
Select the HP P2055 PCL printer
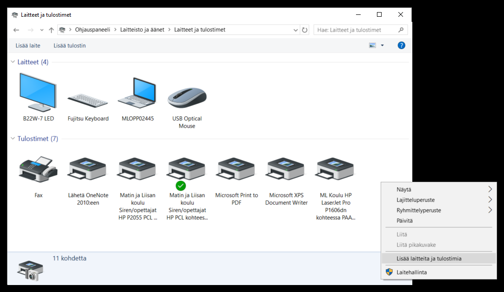pos(138,189)
